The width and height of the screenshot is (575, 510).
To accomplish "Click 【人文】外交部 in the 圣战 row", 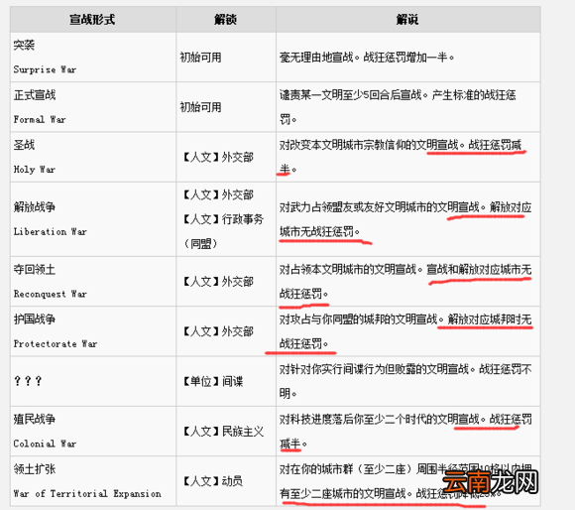I will tap(218, 157).
